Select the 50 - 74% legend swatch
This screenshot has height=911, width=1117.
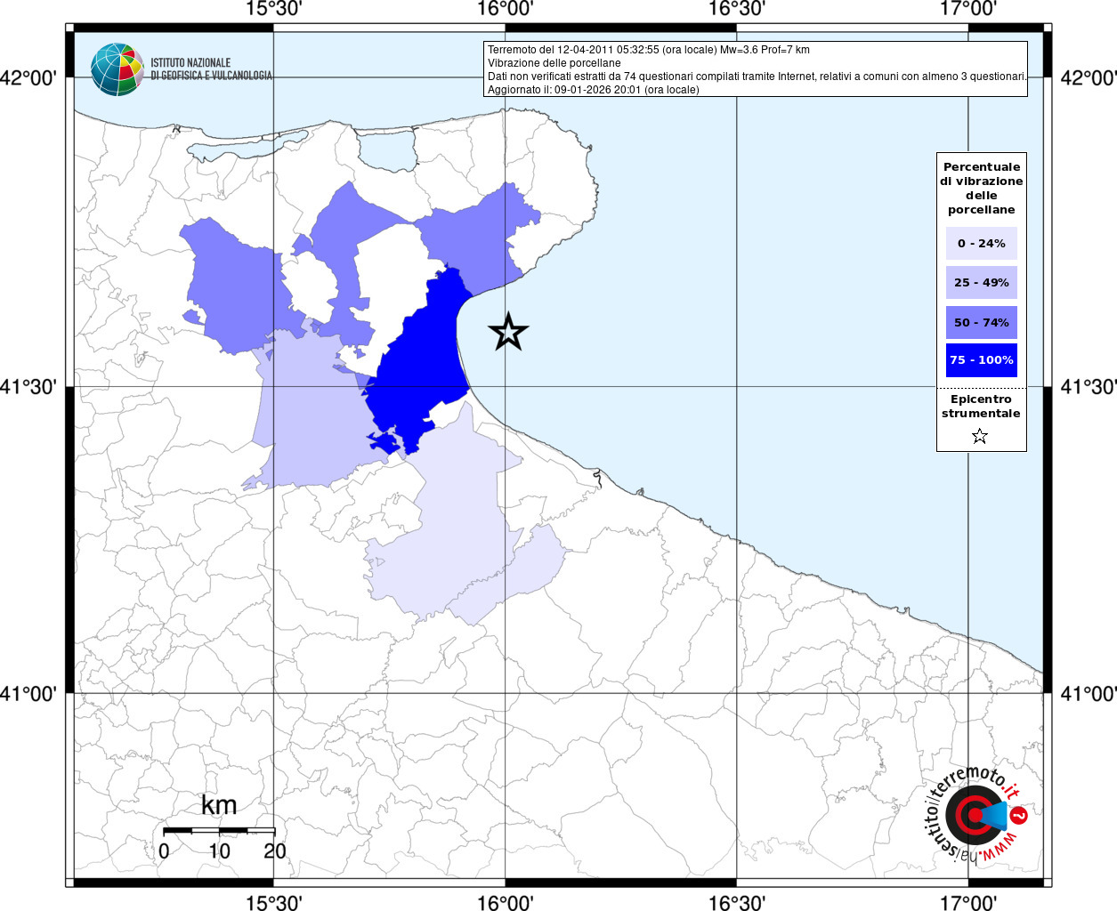pyautogui.click(x=981, y=322)
